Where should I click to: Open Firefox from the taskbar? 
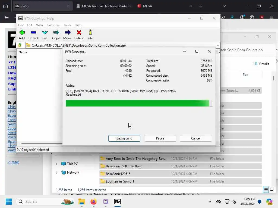coord(94,201)
